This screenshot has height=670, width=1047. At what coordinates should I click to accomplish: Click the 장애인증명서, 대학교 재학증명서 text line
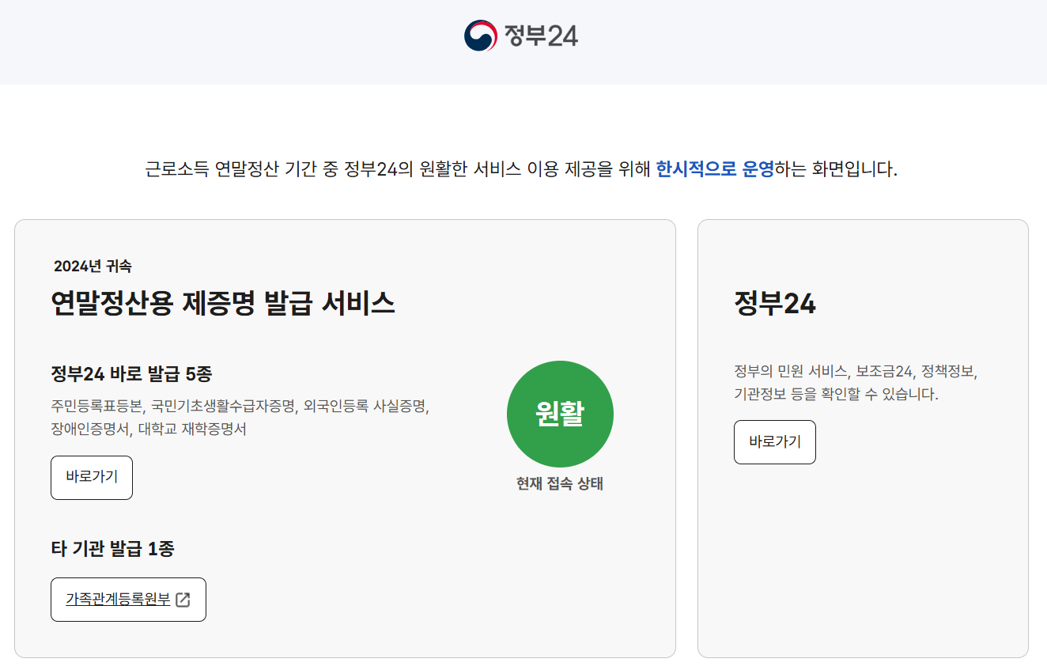(149, 430)
